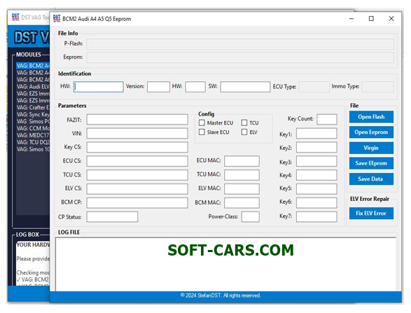
Task: Select the highlighted first BCM2 module in list
Action: (33, 66)
